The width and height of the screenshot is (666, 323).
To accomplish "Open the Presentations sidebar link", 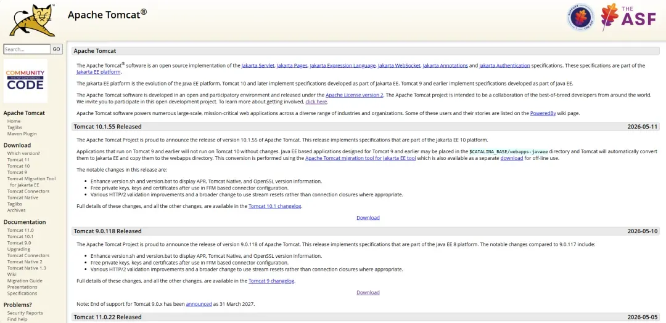I will [22, 287].
